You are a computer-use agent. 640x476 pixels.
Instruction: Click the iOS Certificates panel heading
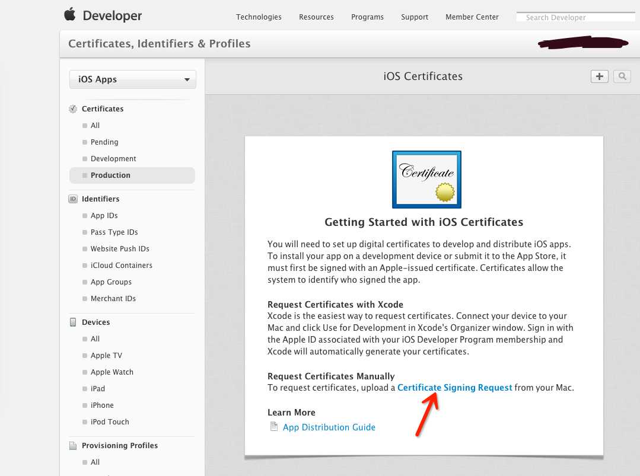click(x=423, y=76)
